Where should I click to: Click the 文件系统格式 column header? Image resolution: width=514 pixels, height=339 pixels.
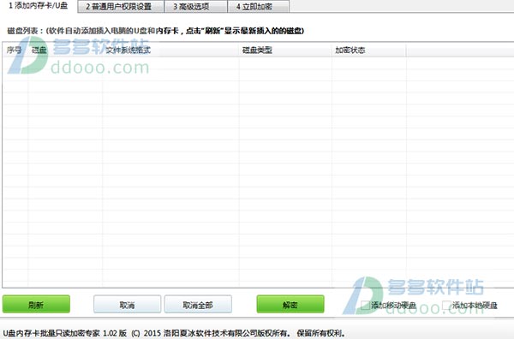click(x=170, y=51)
